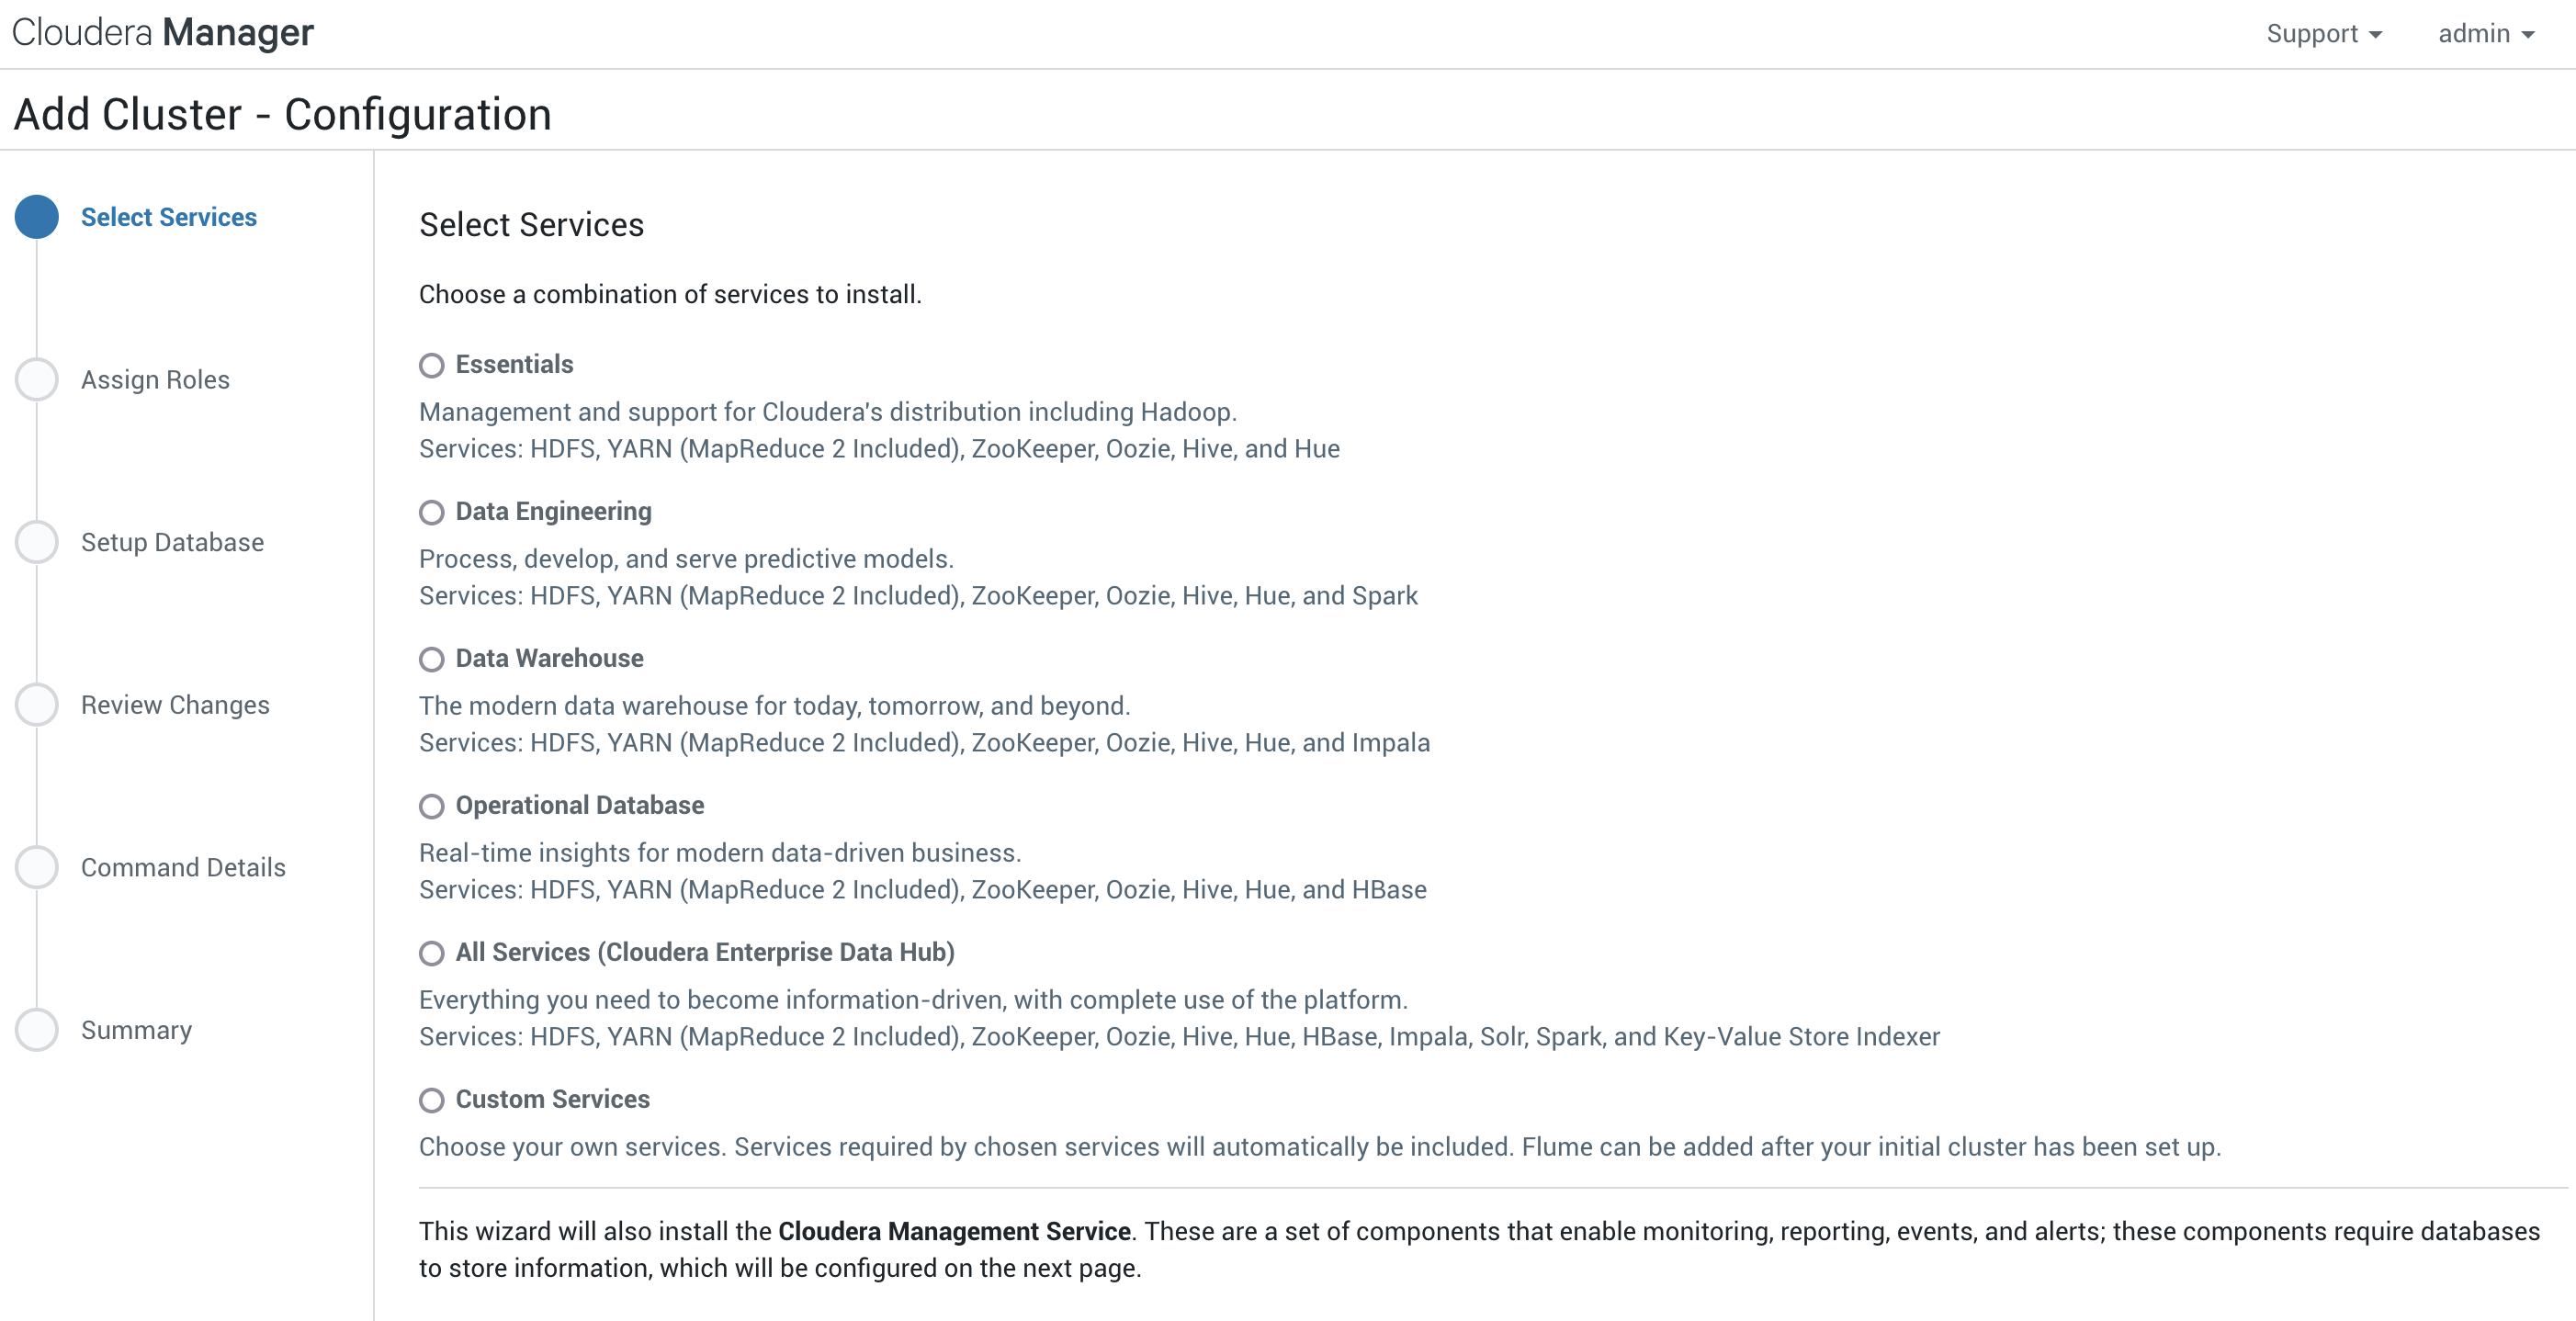
Task: Click the Select Services step circle
Action: click(x=37, y=217)
